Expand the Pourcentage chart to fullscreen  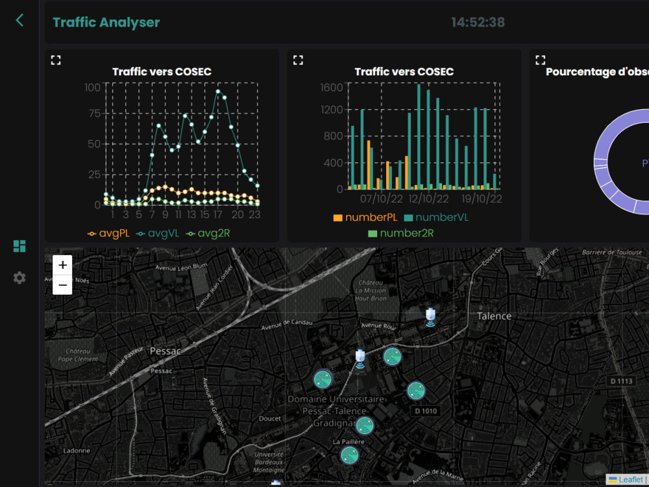click(540, 60)
